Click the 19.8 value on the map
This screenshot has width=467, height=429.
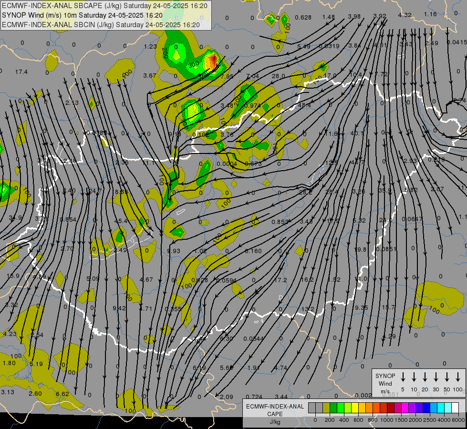pos(360,249)
